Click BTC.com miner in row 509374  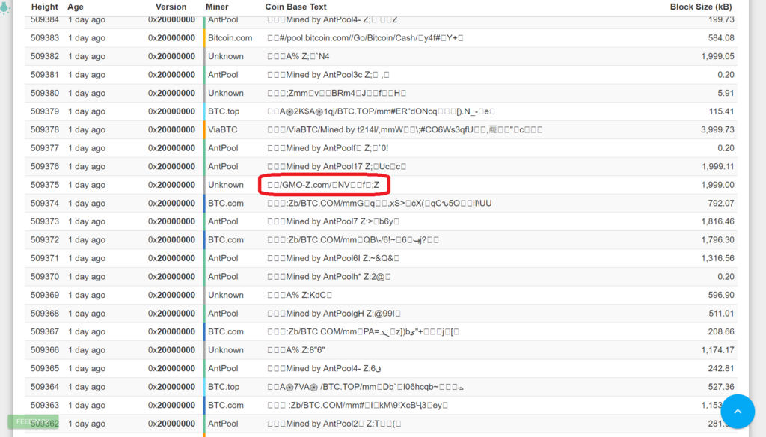[x=226, y=203]
